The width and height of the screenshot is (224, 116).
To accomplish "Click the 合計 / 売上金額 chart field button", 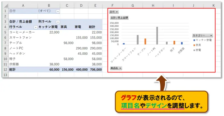I will (x=119, y=18).
